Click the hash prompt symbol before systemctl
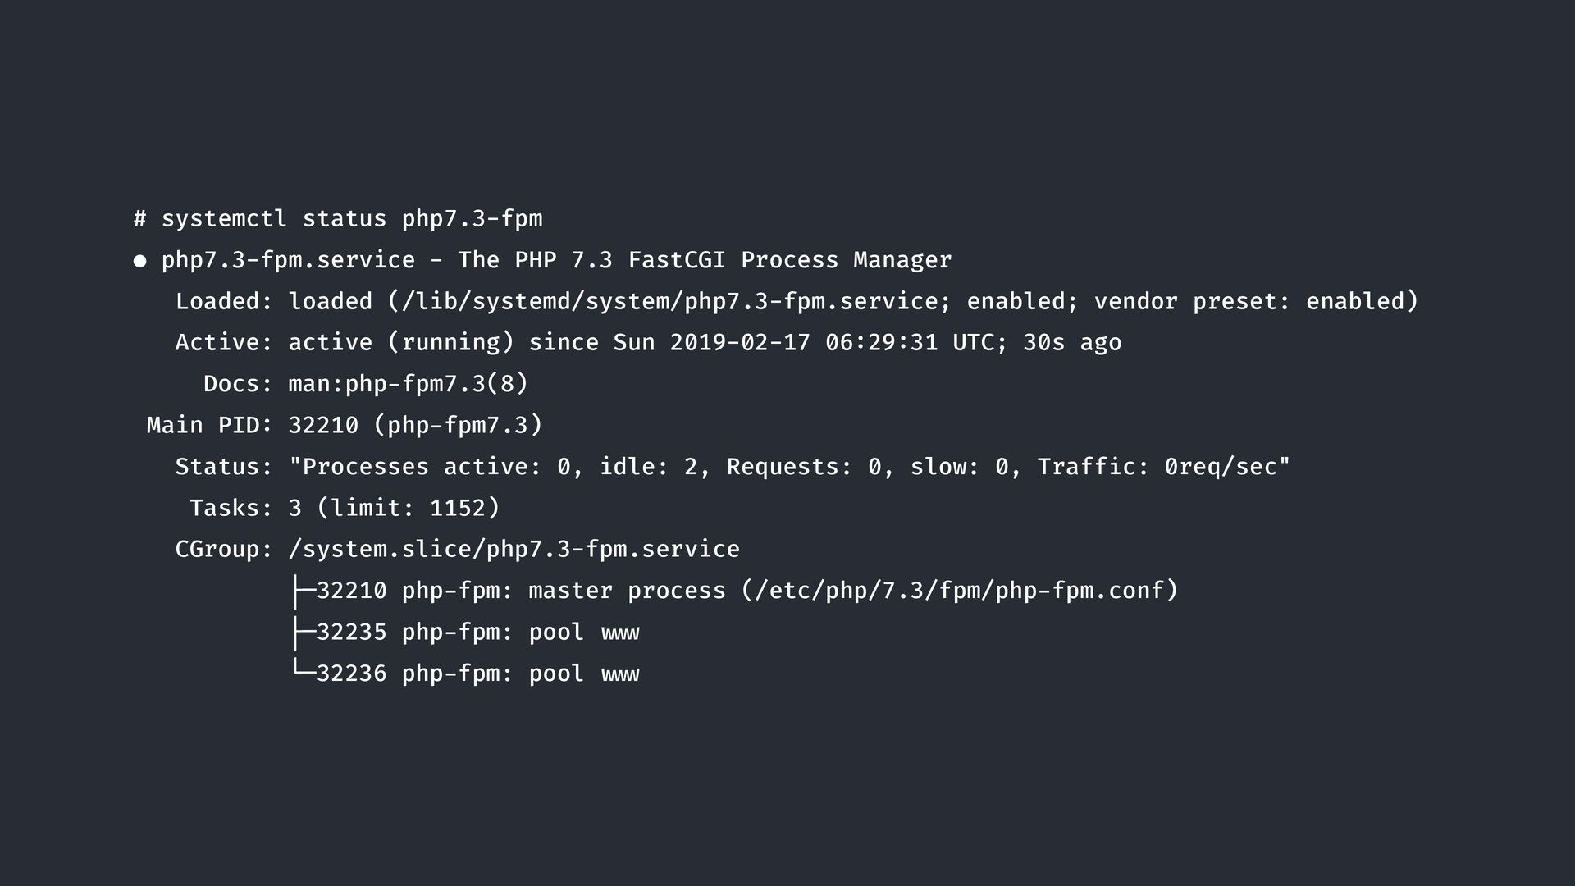The height and width of the screenshot is (886, 1575). point(140,219)
